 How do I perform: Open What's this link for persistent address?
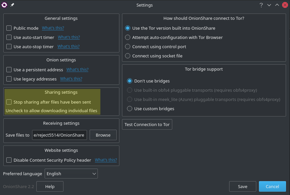pos(77,70)
